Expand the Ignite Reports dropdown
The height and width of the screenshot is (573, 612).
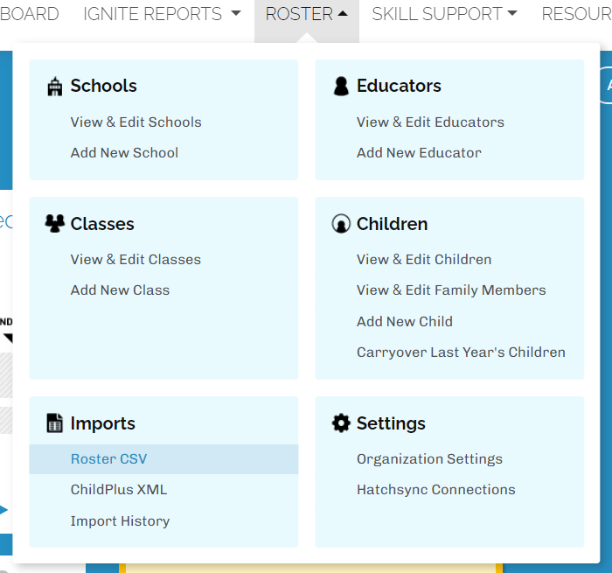coord(162,14)
